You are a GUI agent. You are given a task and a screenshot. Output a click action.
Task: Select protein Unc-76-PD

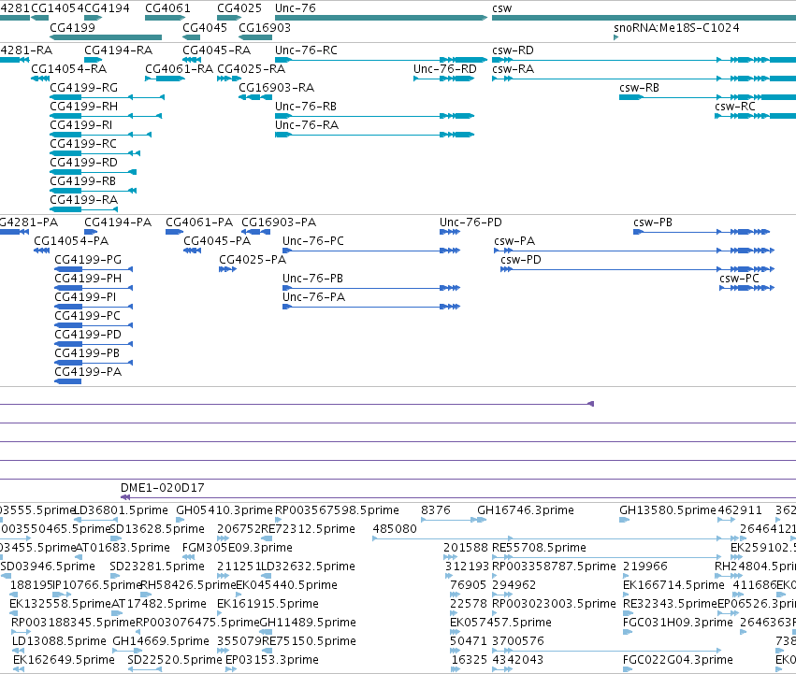pyautogui.click(x=470, y=222)
